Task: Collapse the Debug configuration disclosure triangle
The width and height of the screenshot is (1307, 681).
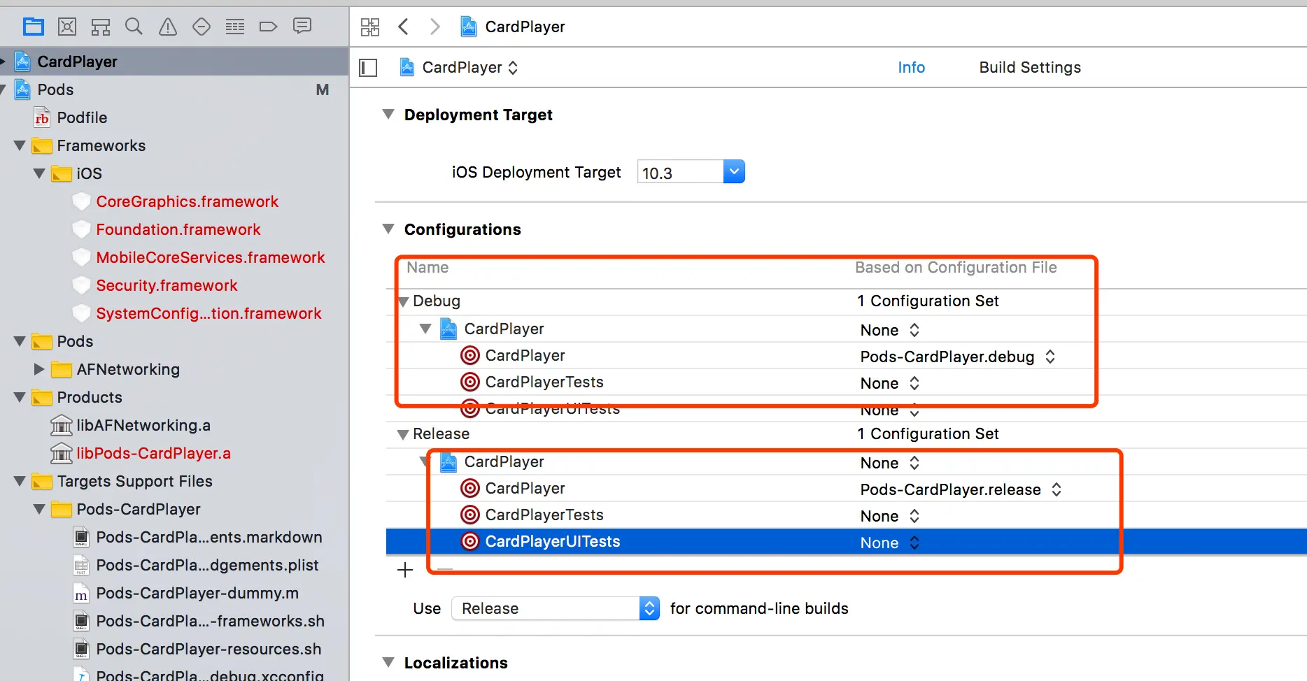Action: coord(404,301)
